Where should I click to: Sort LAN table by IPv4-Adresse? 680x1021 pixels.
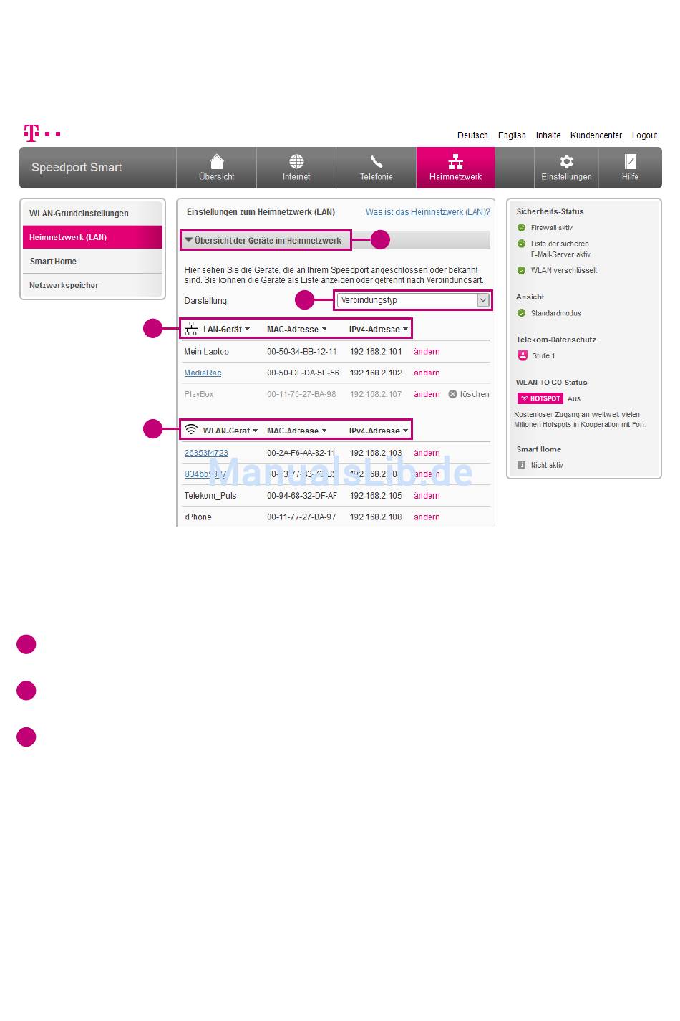(379, 330)
